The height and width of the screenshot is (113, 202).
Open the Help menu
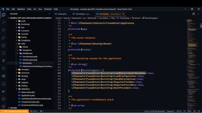point(56,9)
